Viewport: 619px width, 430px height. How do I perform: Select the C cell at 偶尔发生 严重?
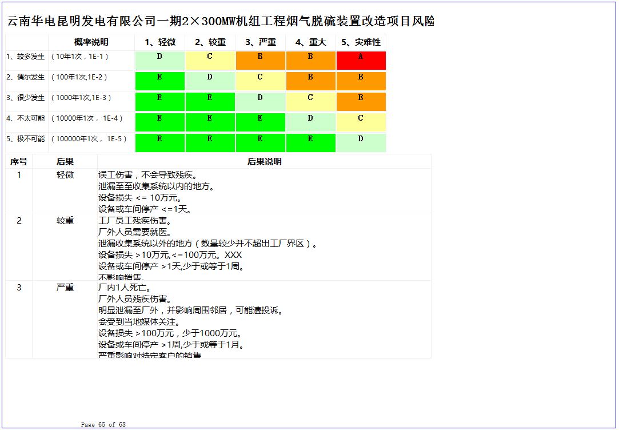260,81
